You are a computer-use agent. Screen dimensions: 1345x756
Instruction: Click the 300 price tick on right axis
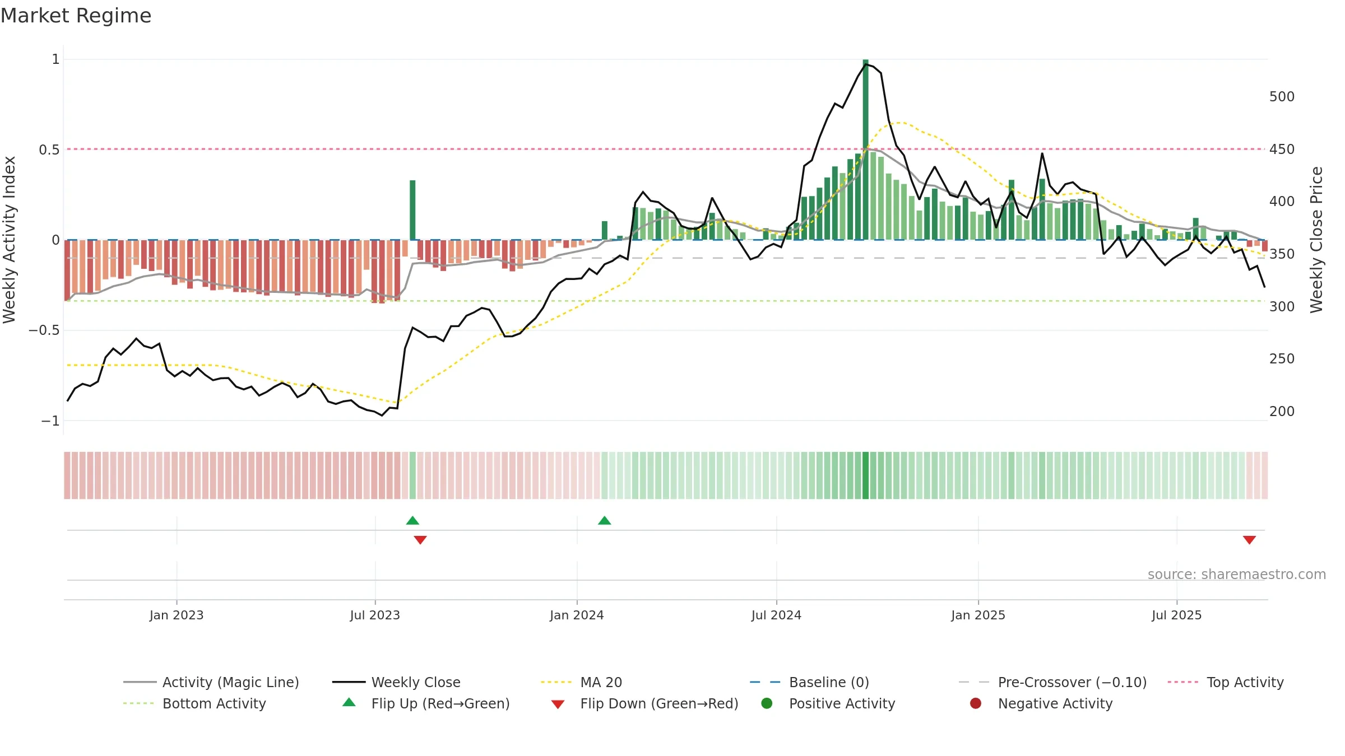coord(1282,306)
